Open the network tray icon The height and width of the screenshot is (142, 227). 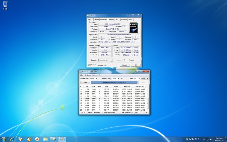tap(208, 139)
